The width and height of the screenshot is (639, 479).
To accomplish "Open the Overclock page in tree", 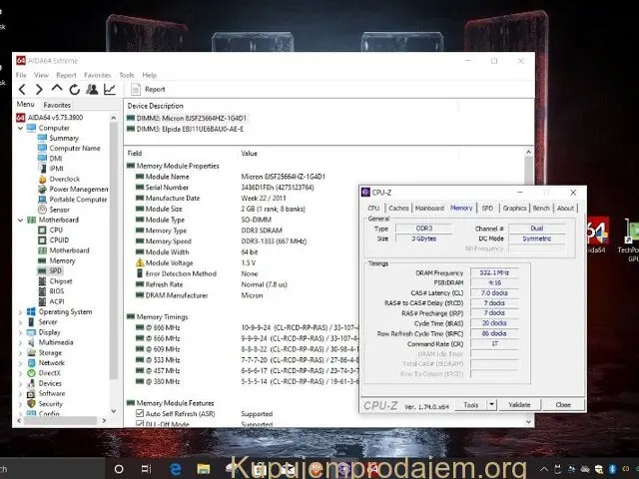I will click(64, 179).
